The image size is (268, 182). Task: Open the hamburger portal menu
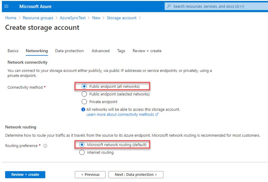click(x=6, y=6)
